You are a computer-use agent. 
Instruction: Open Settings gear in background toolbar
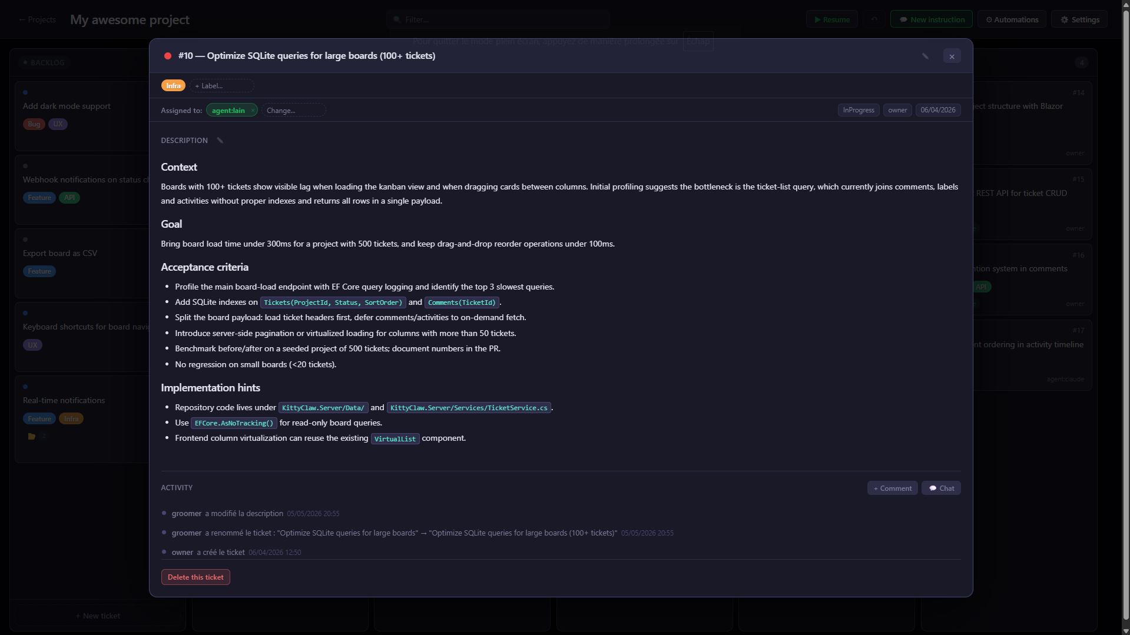pos(1079,19)
